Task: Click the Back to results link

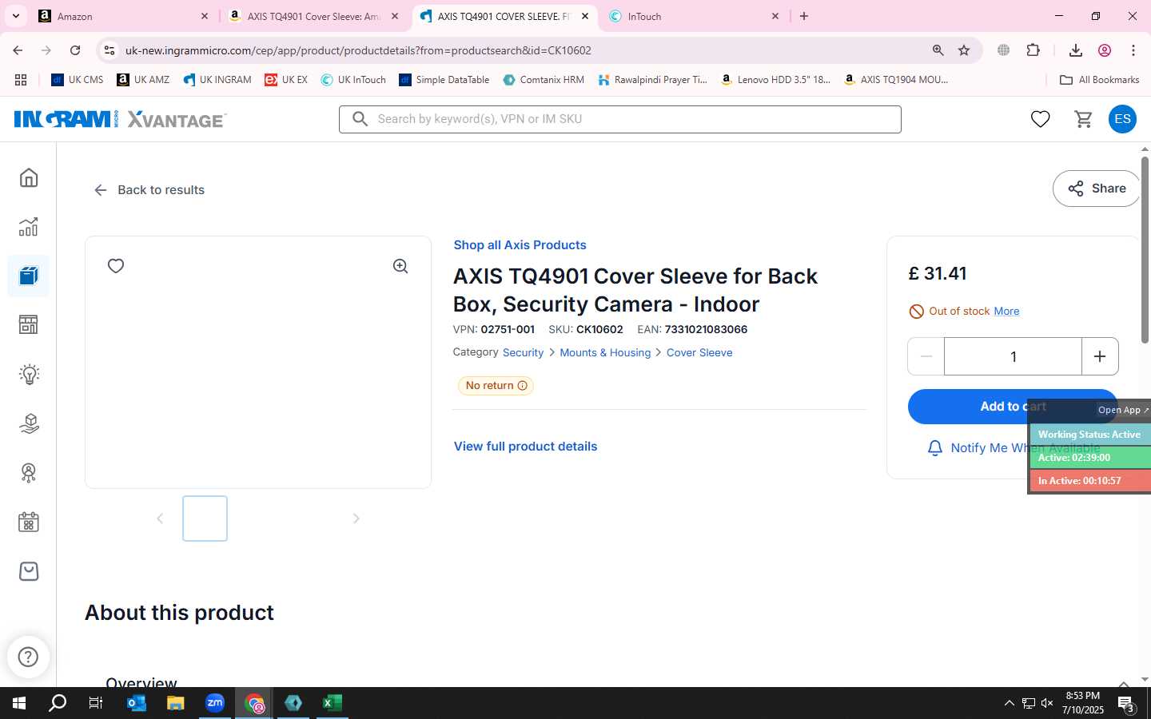Action: point(149,190)
